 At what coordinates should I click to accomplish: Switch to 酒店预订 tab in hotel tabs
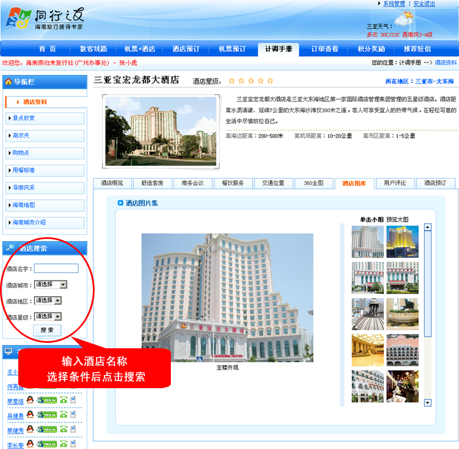[435, 183]
